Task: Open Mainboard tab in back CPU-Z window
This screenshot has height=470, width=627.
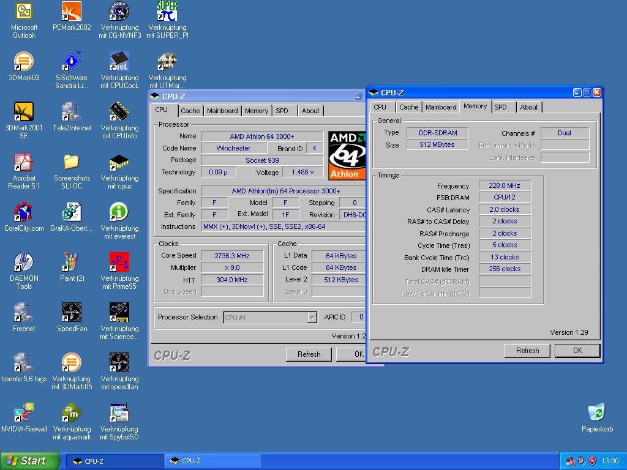Action: (222, 111)
